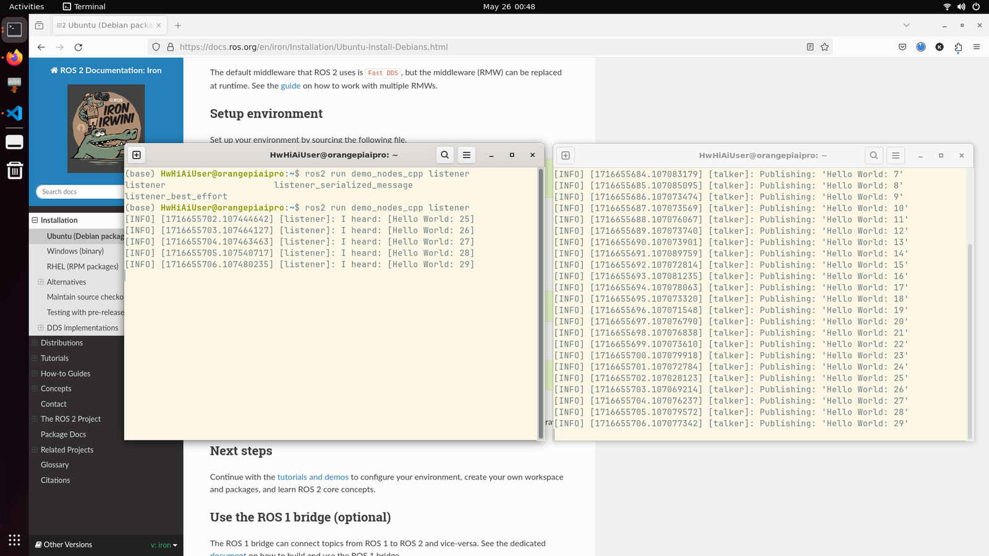The width and height of the screenshot is (989, 556).
Task: Click the 'Hello World: 29' listener line
Action: [300, 264]
